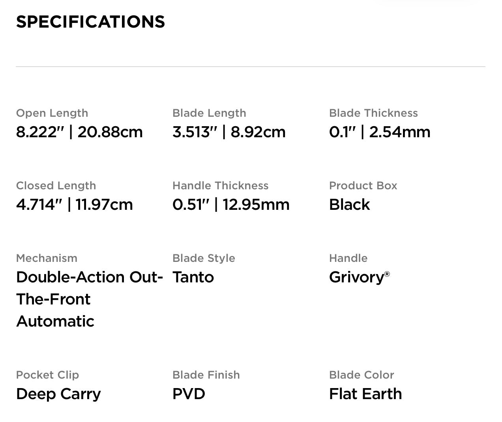This screenshot has height=422, width=502.
Task: Click the Blade Finish label
Action: click(206, 375)
